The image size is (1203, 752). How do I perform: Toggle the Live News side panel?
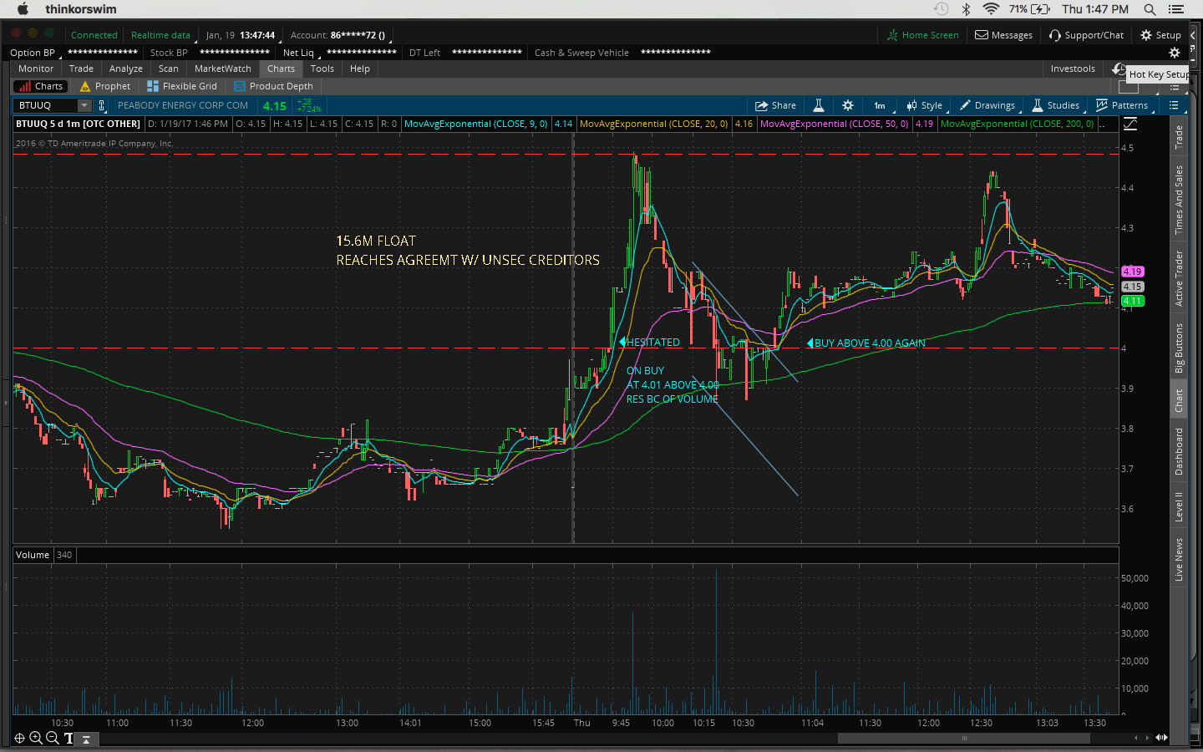1179,559
